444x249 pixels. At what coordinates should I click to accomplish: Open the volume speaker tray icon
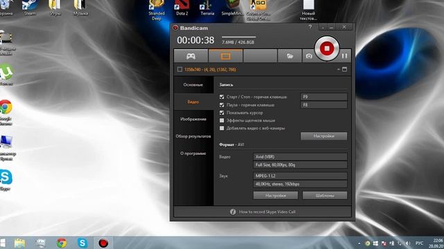[408, 243]
